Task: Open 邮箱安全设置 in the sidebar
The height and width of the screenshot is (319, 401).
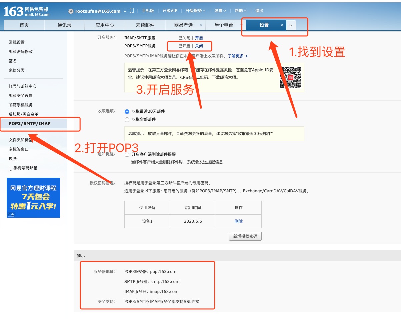Action: click(21, 96)
